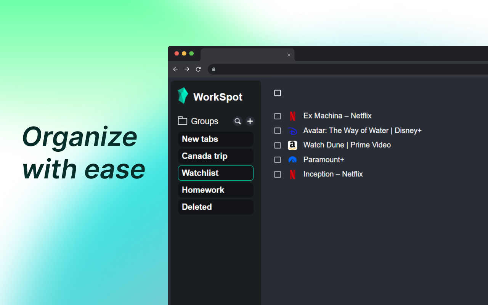Check the Avatar: The Way of Water checkbox
The height and width of the screenshot is (305, 488).
278,131
